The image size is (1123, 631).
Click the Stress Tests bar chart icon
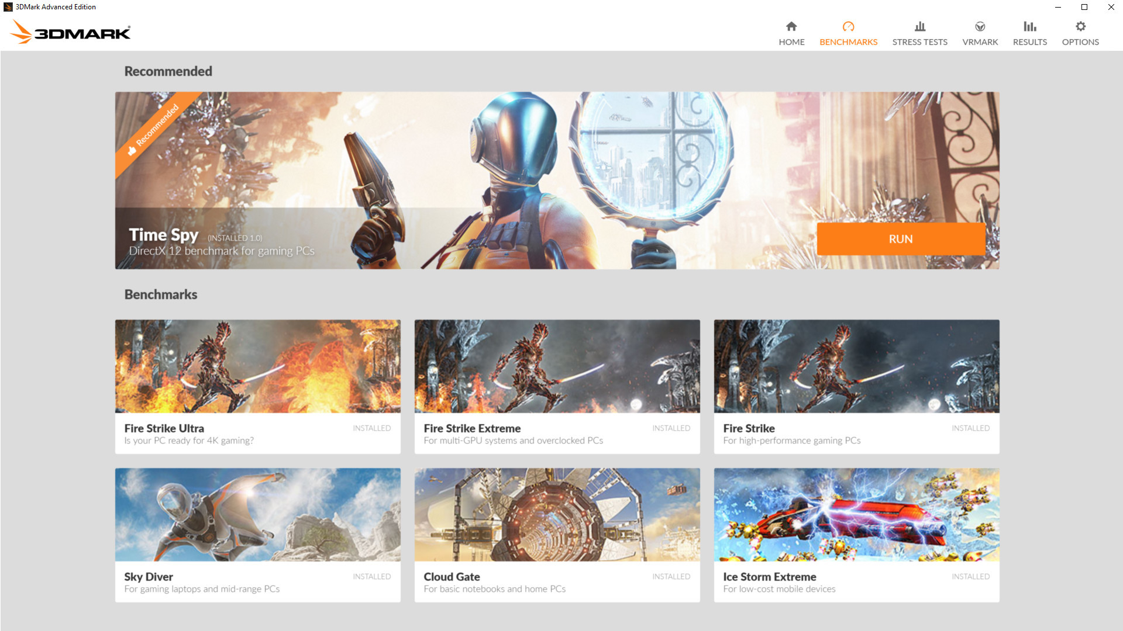(x=920, y=26)
